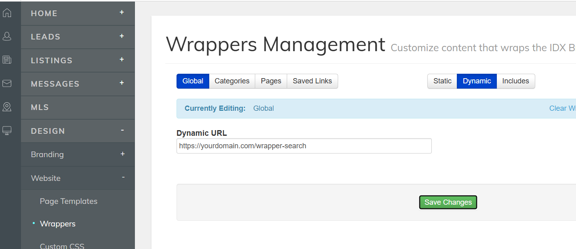Switch to the Static wrapper mode
This screenshot has width=576, height=249.
[x=442, y=81]
